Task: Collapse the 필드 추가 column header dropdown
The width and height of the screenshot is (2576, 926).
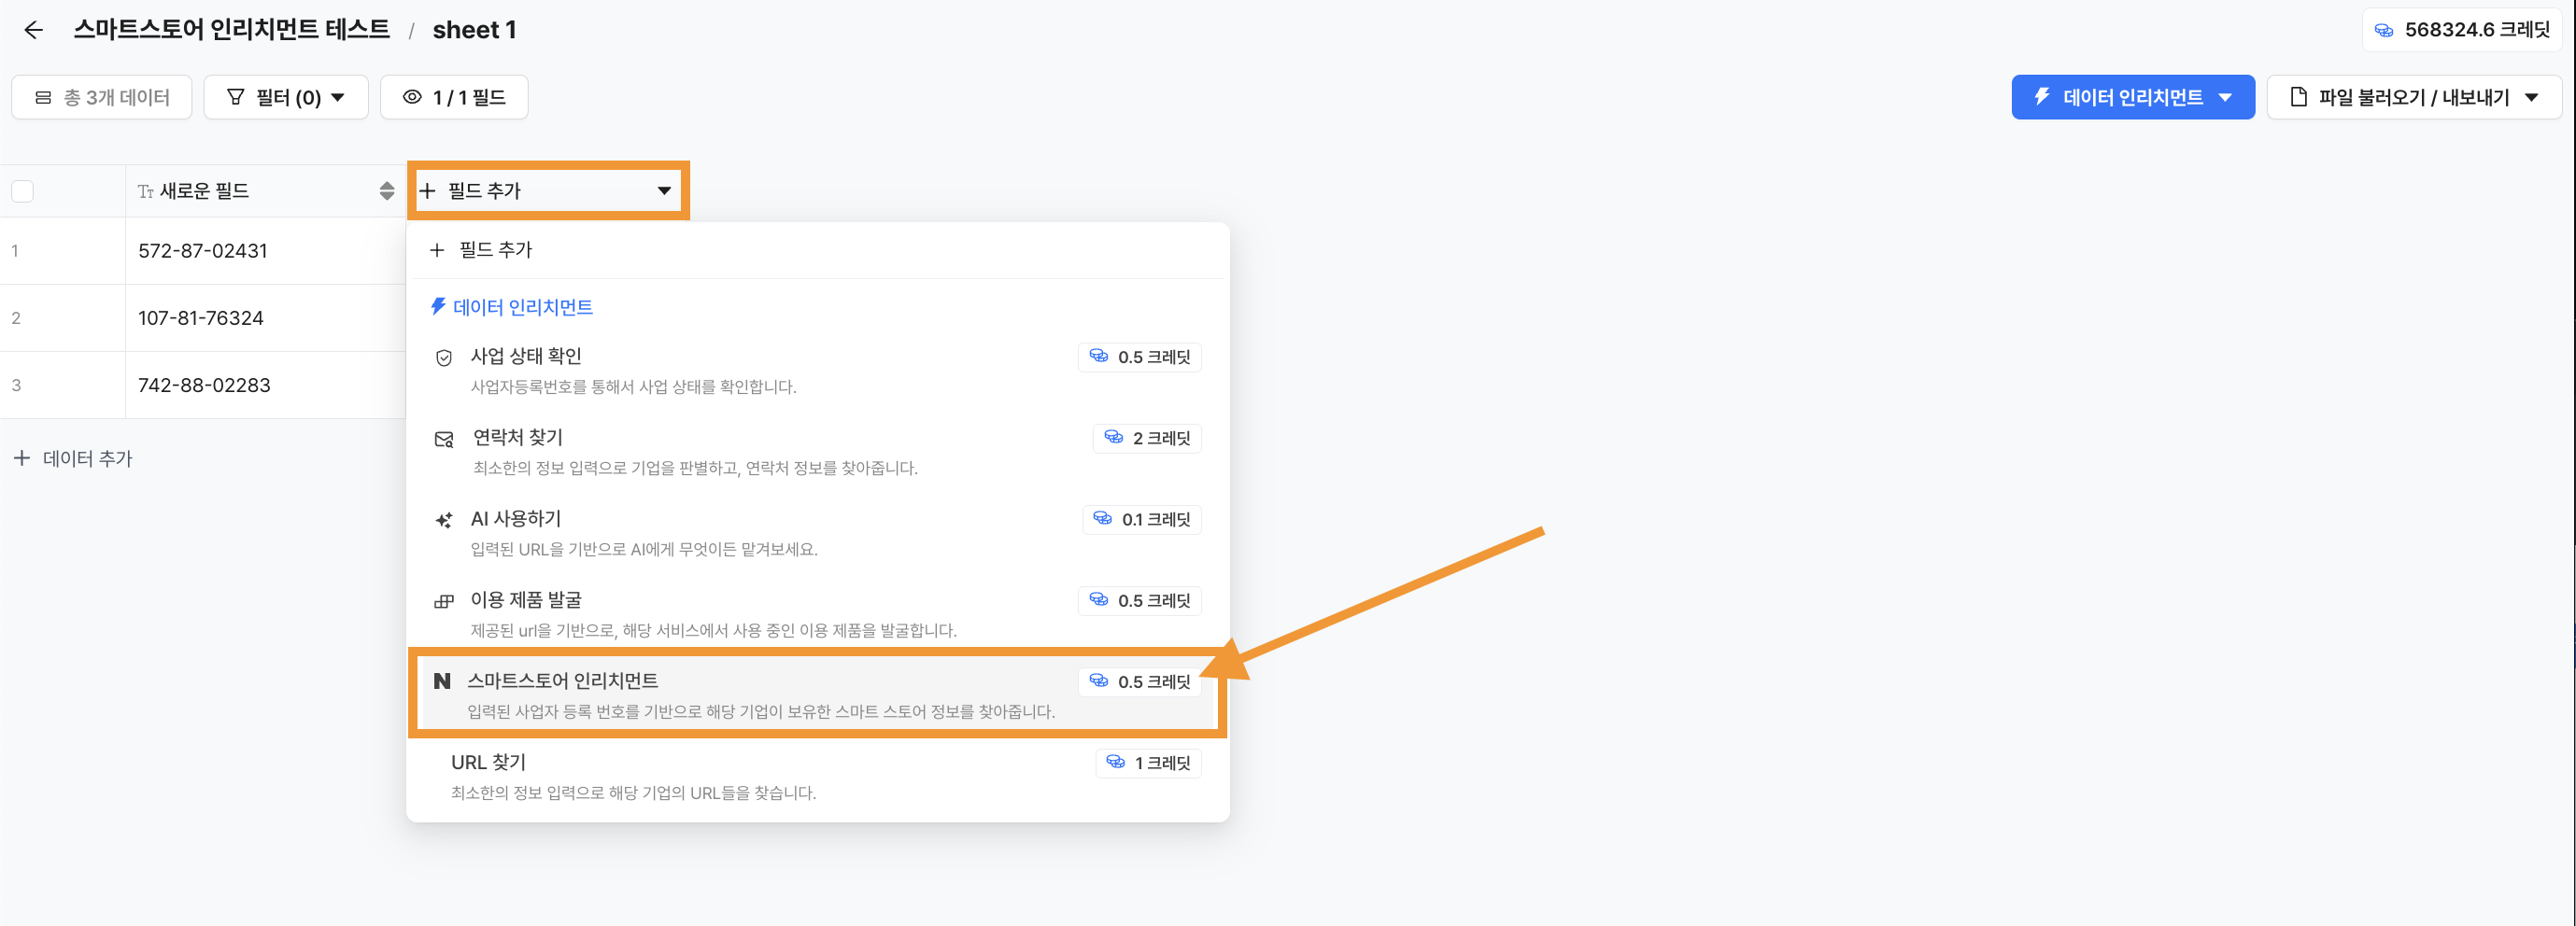Action: click(x=548, y=190)
